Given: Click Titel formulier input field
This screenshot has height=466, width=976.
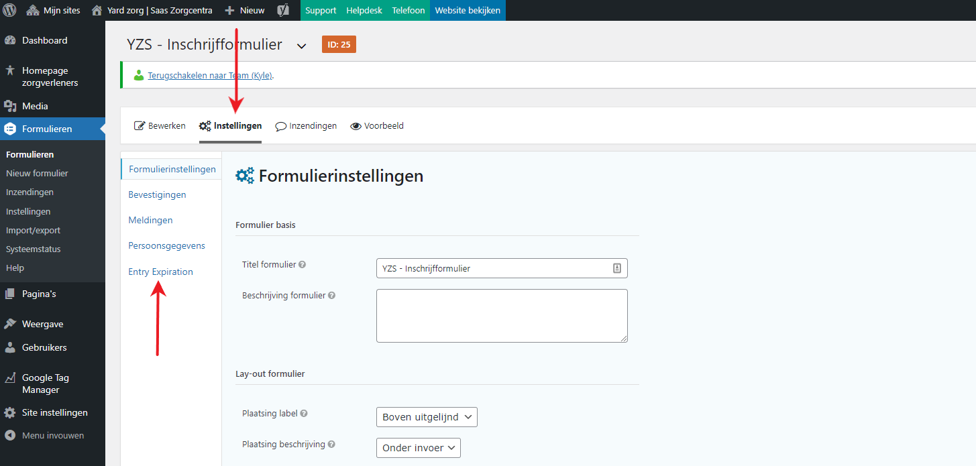Looking at the screenshot, I should (502, 268).
